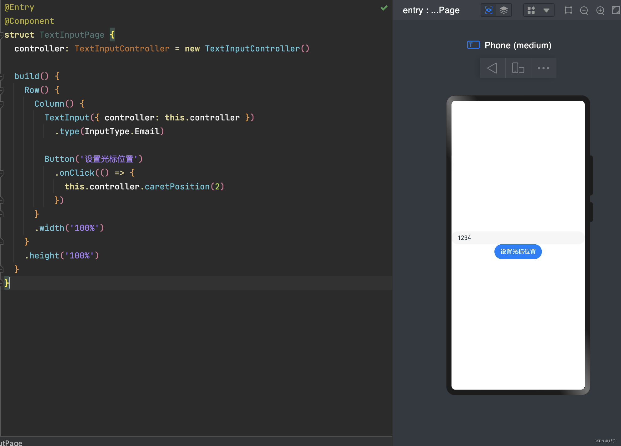The image size is (621, 446).
Task: Toggle the component layers view
Action: [504, 10]
